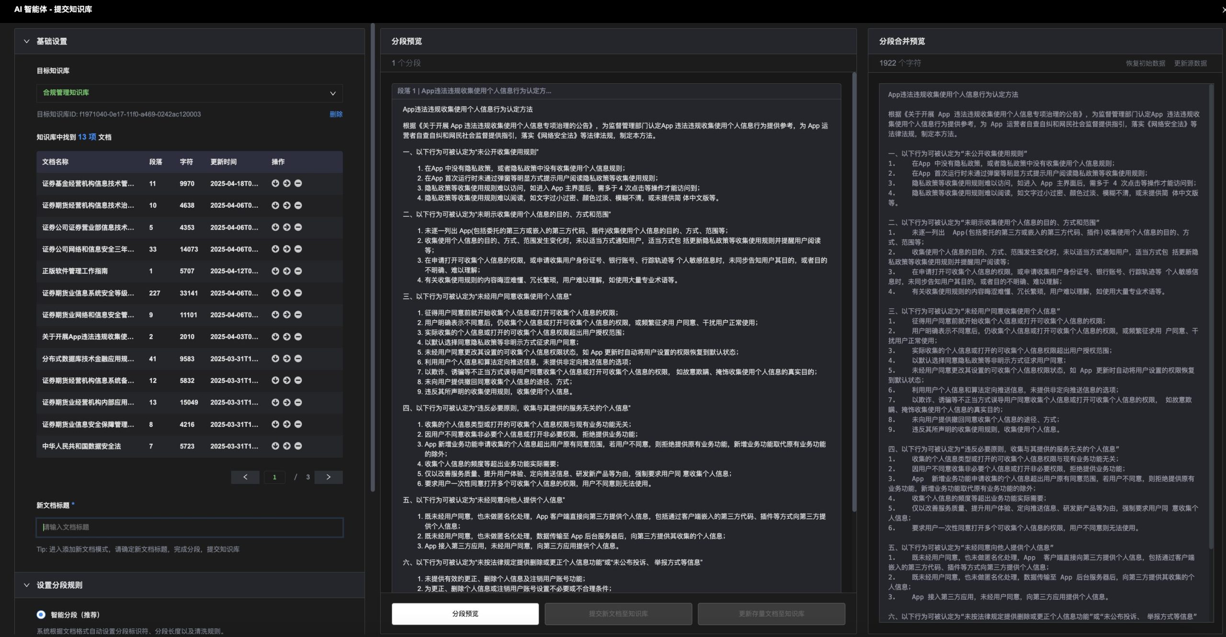Screen dimensions: 1226x637
Task: Click right-arrow icon for 中华人民共和国数据安全法 row
Action: point(286,446)
